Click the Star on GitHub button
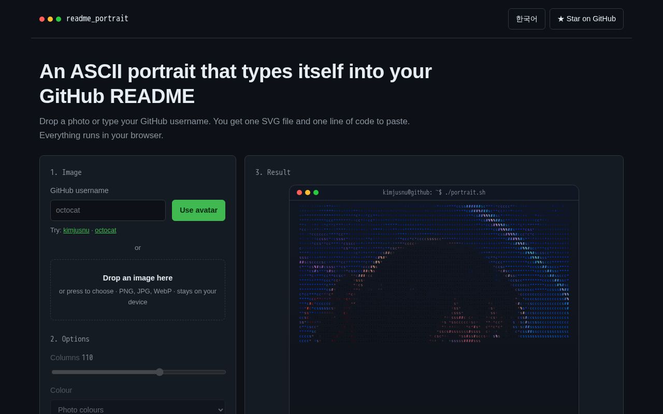 (586, 19)
